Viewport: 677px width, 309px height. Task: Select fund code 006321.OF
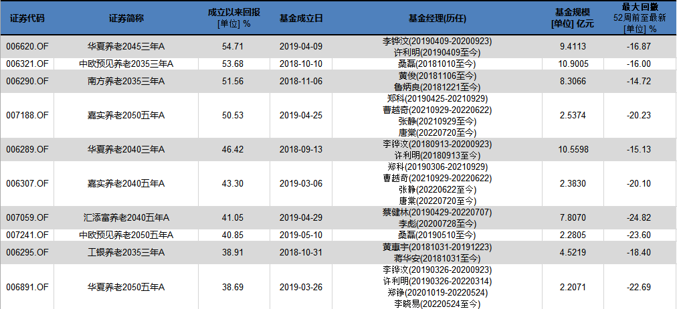pyautogui.click(x=27, y=64)
